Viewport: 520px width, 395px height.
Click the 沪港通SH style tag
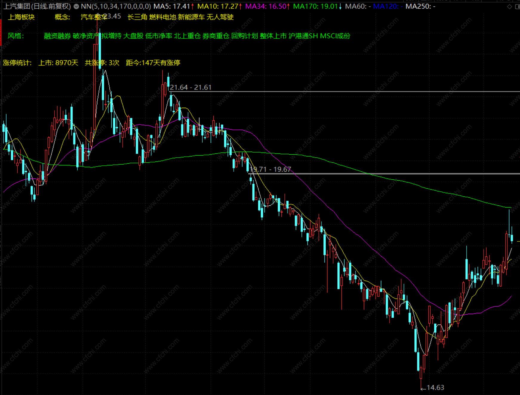click(x=303, y=36)
